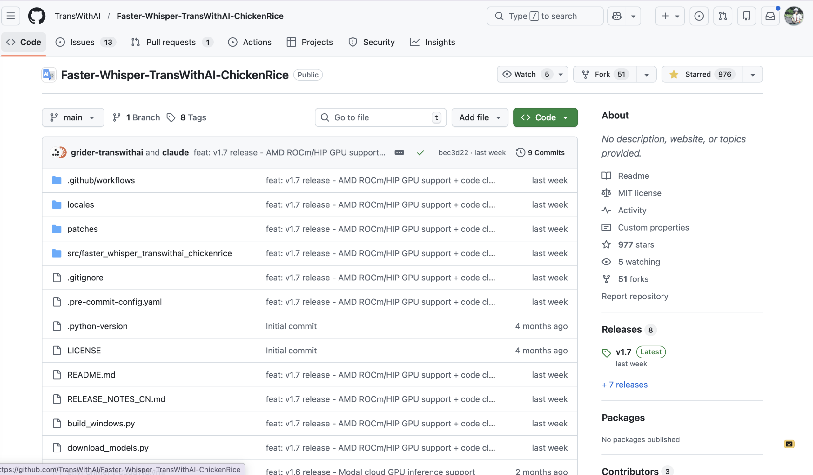Open the Add file dropdown
The image size is (813, 475).
click(x=480, y=117)
